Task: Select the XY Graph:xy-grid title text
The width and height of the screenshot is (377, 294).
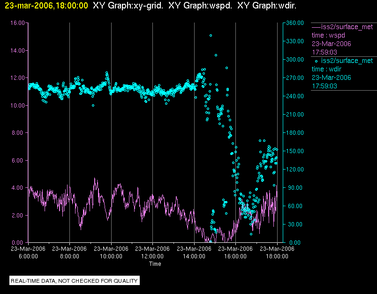Action: 128,6
